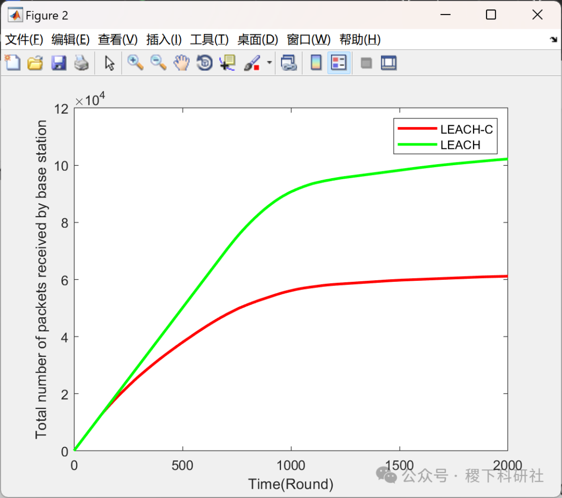Close the Figure 2 window

click(x=537, y=15)
